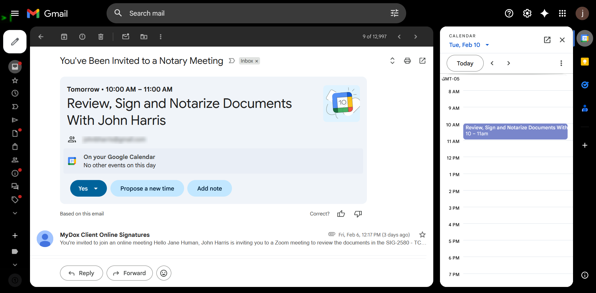
Task: Expand the Tue, Feb 10 date picker
Action: tap(487, 45)
